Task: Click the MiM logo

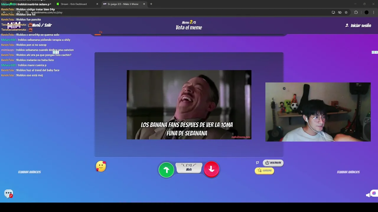Action: (14, 25)
